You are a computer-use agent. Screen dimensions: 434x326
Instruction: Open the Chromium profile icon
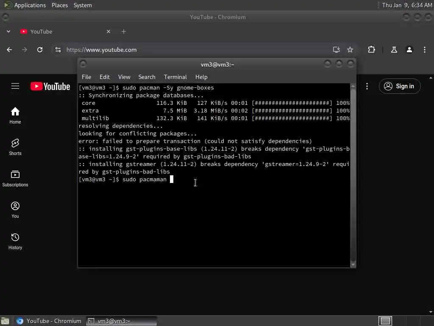point(409,50)
